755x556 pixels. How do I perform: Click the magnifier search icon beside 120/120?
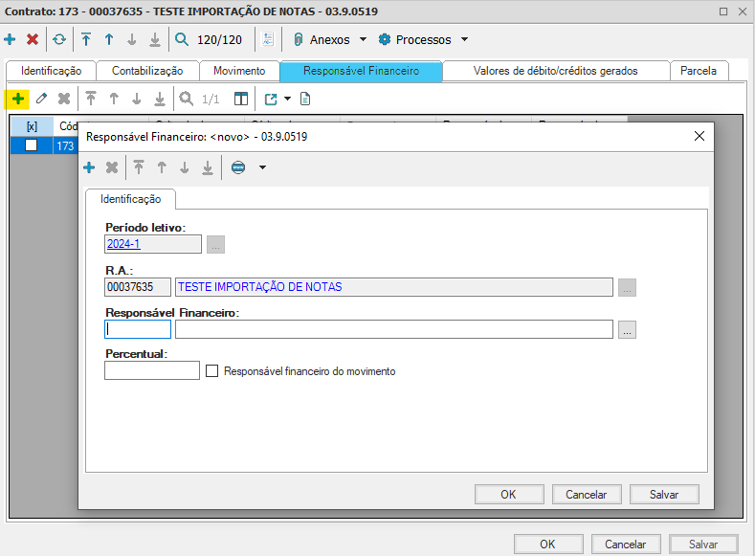tap(182, 39)
